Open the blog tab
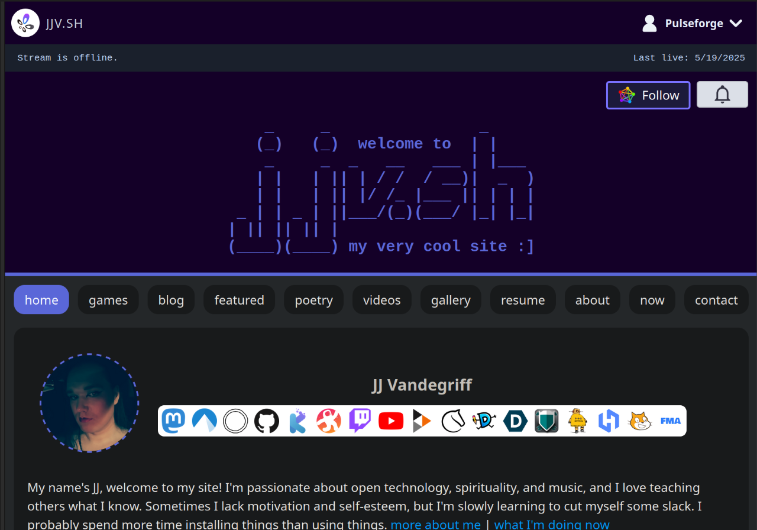 (171, 300)
